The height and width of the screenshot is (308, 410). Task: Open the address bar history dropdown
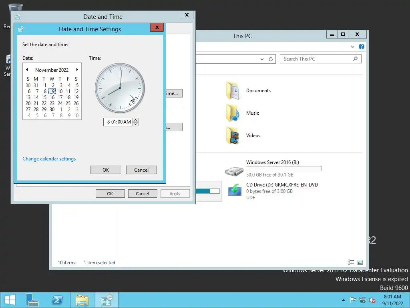pos(262,59)
